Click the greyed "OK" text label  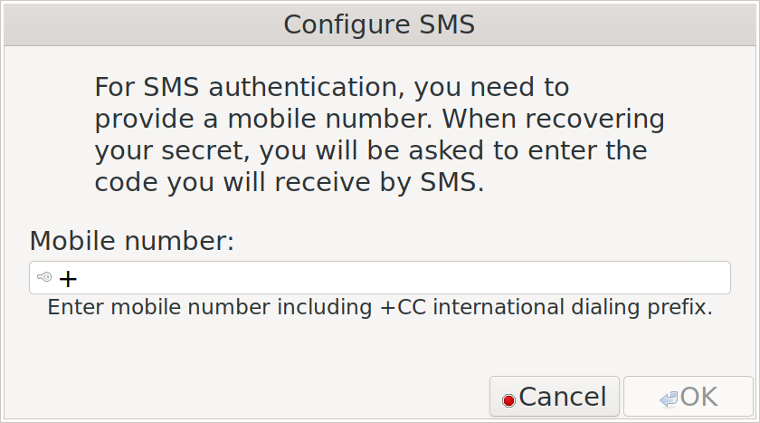tap(699, 397)
